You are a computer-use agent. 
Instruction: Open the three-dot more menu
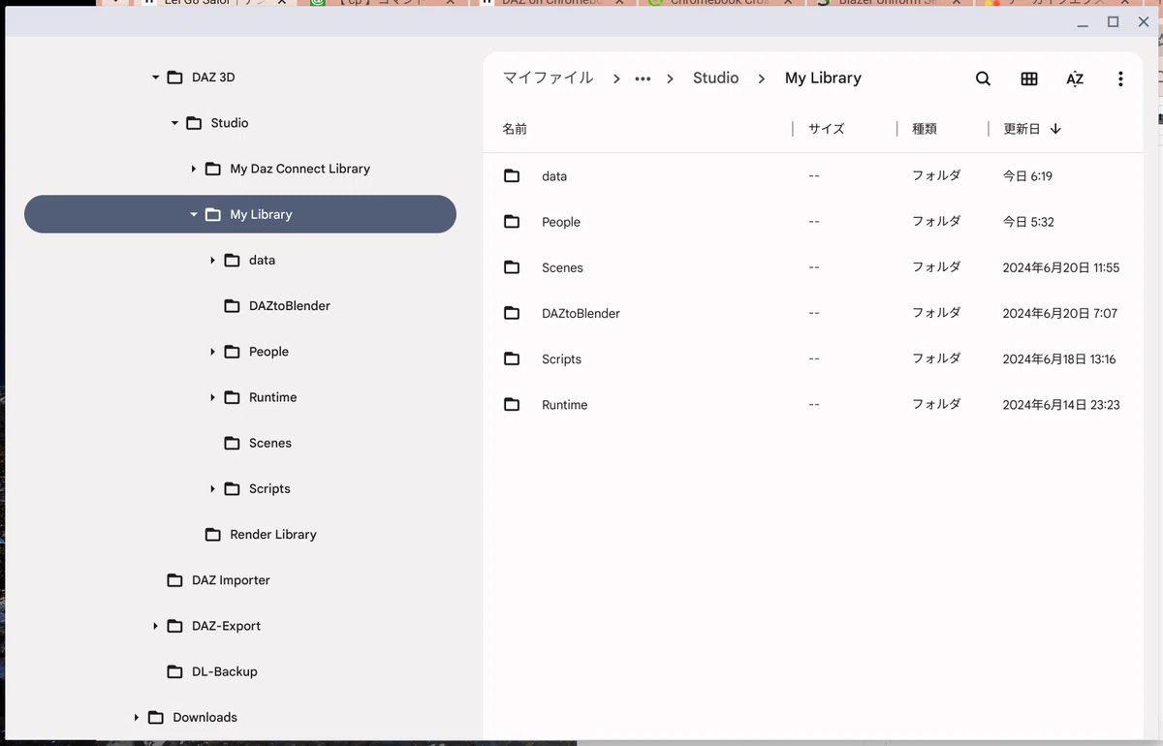(x=1120, y=78)
